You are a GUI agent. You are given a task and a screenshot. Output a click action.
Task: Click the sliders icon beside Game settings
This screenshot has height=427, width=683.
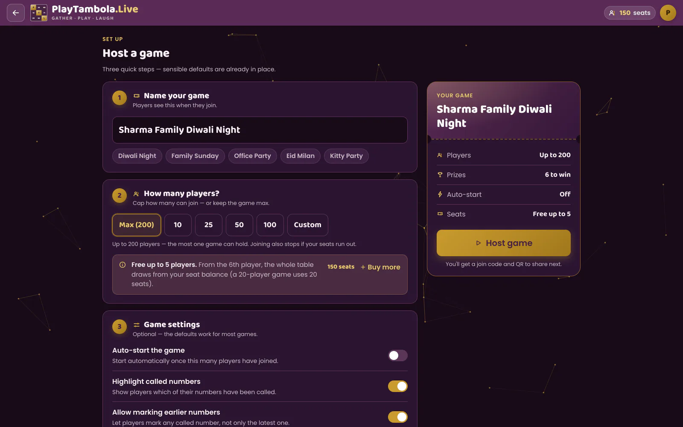[x=137, y=325]
